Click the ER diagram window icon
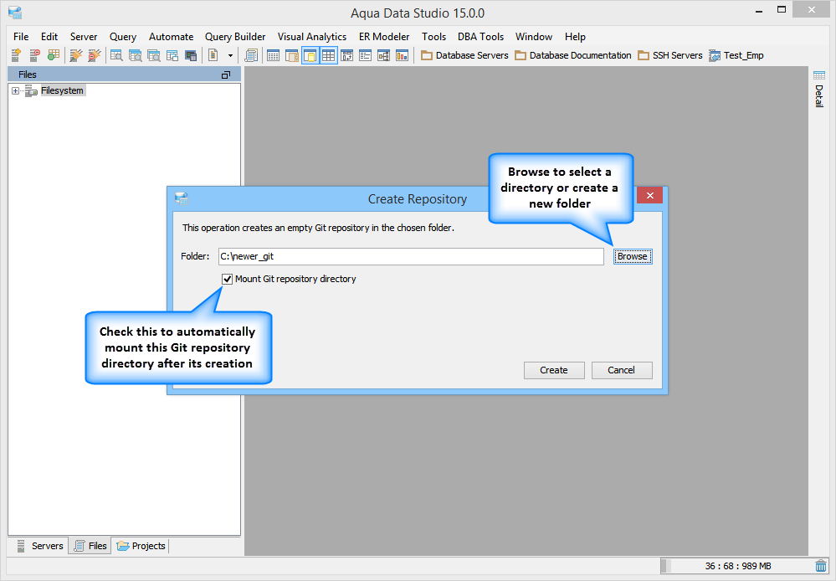The image size is (836, 581). point(383,55)
